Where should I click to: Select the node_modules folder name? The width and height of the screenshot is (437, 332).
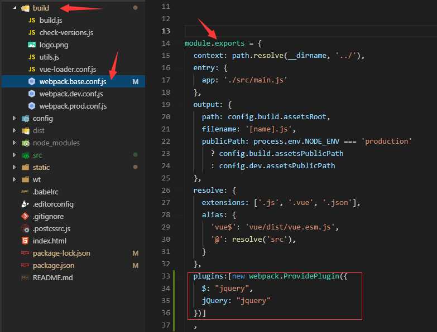[x=56, y=143]
